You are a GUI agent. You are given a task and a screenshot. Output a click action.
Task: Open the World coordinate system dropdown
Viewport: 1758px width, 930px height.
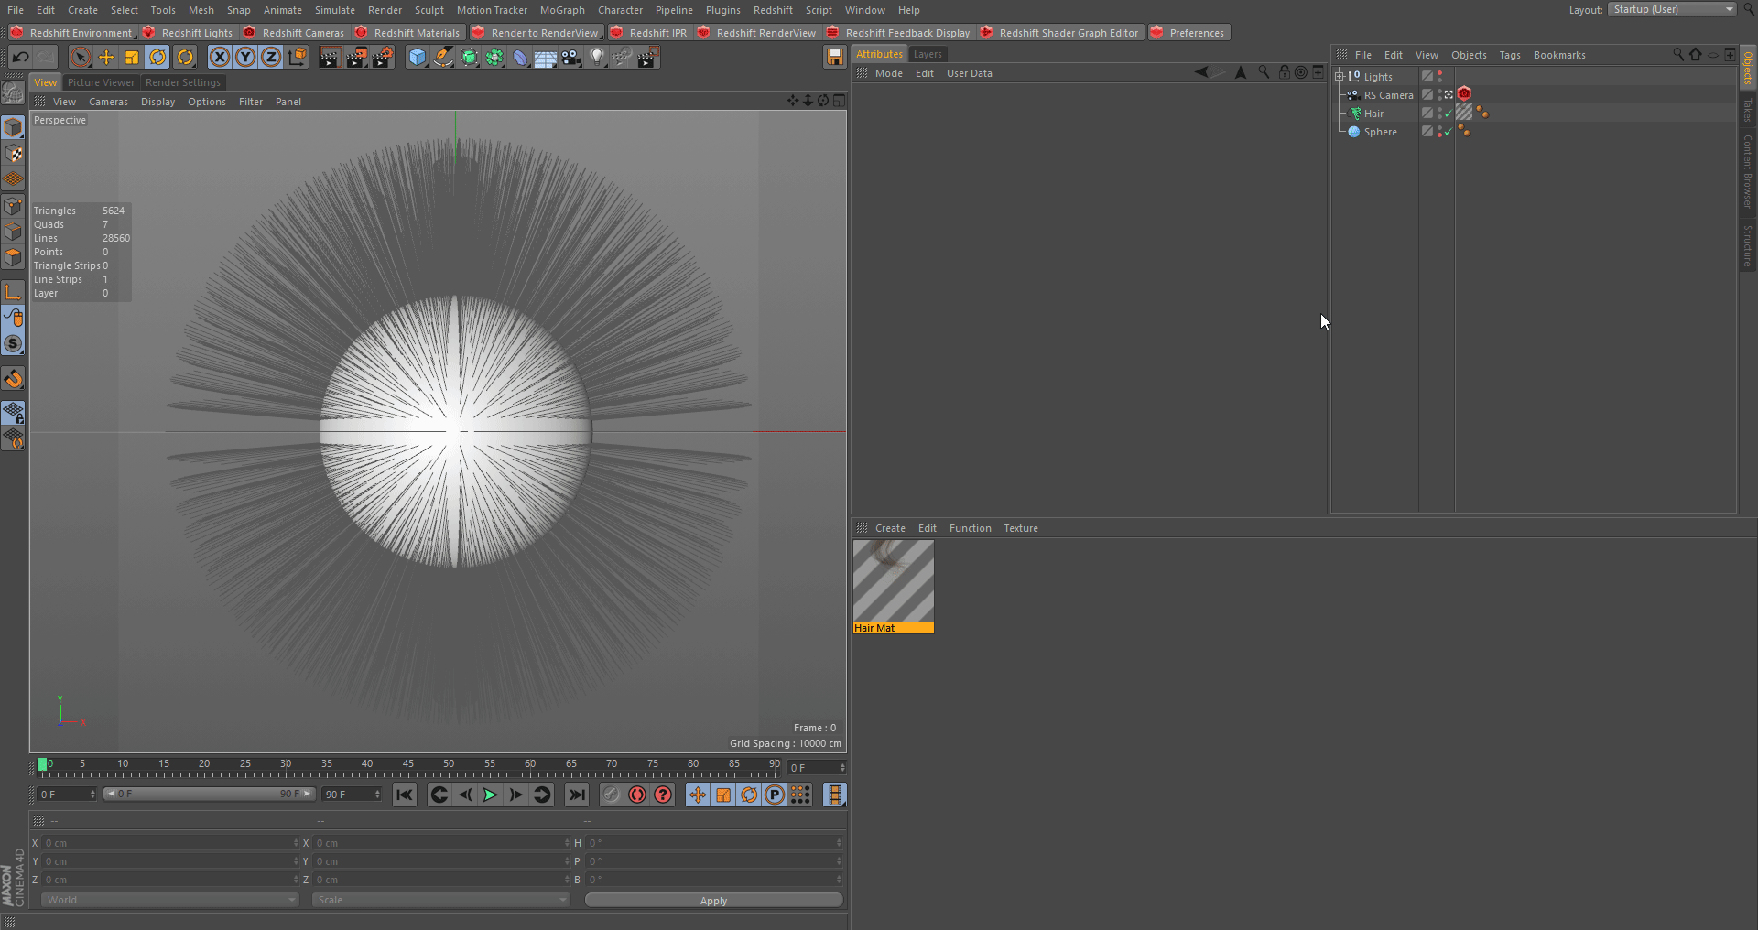tap(169, 900)
